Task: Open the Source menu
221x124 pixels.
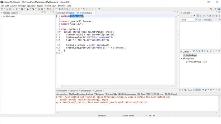Action: [x=13, y=6]
